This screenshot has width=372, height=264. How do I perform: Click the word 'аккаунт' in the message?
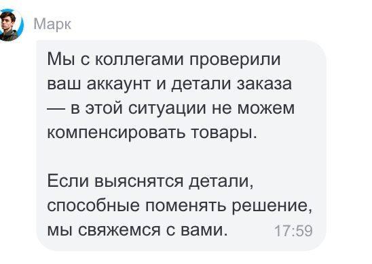point(119,84)
